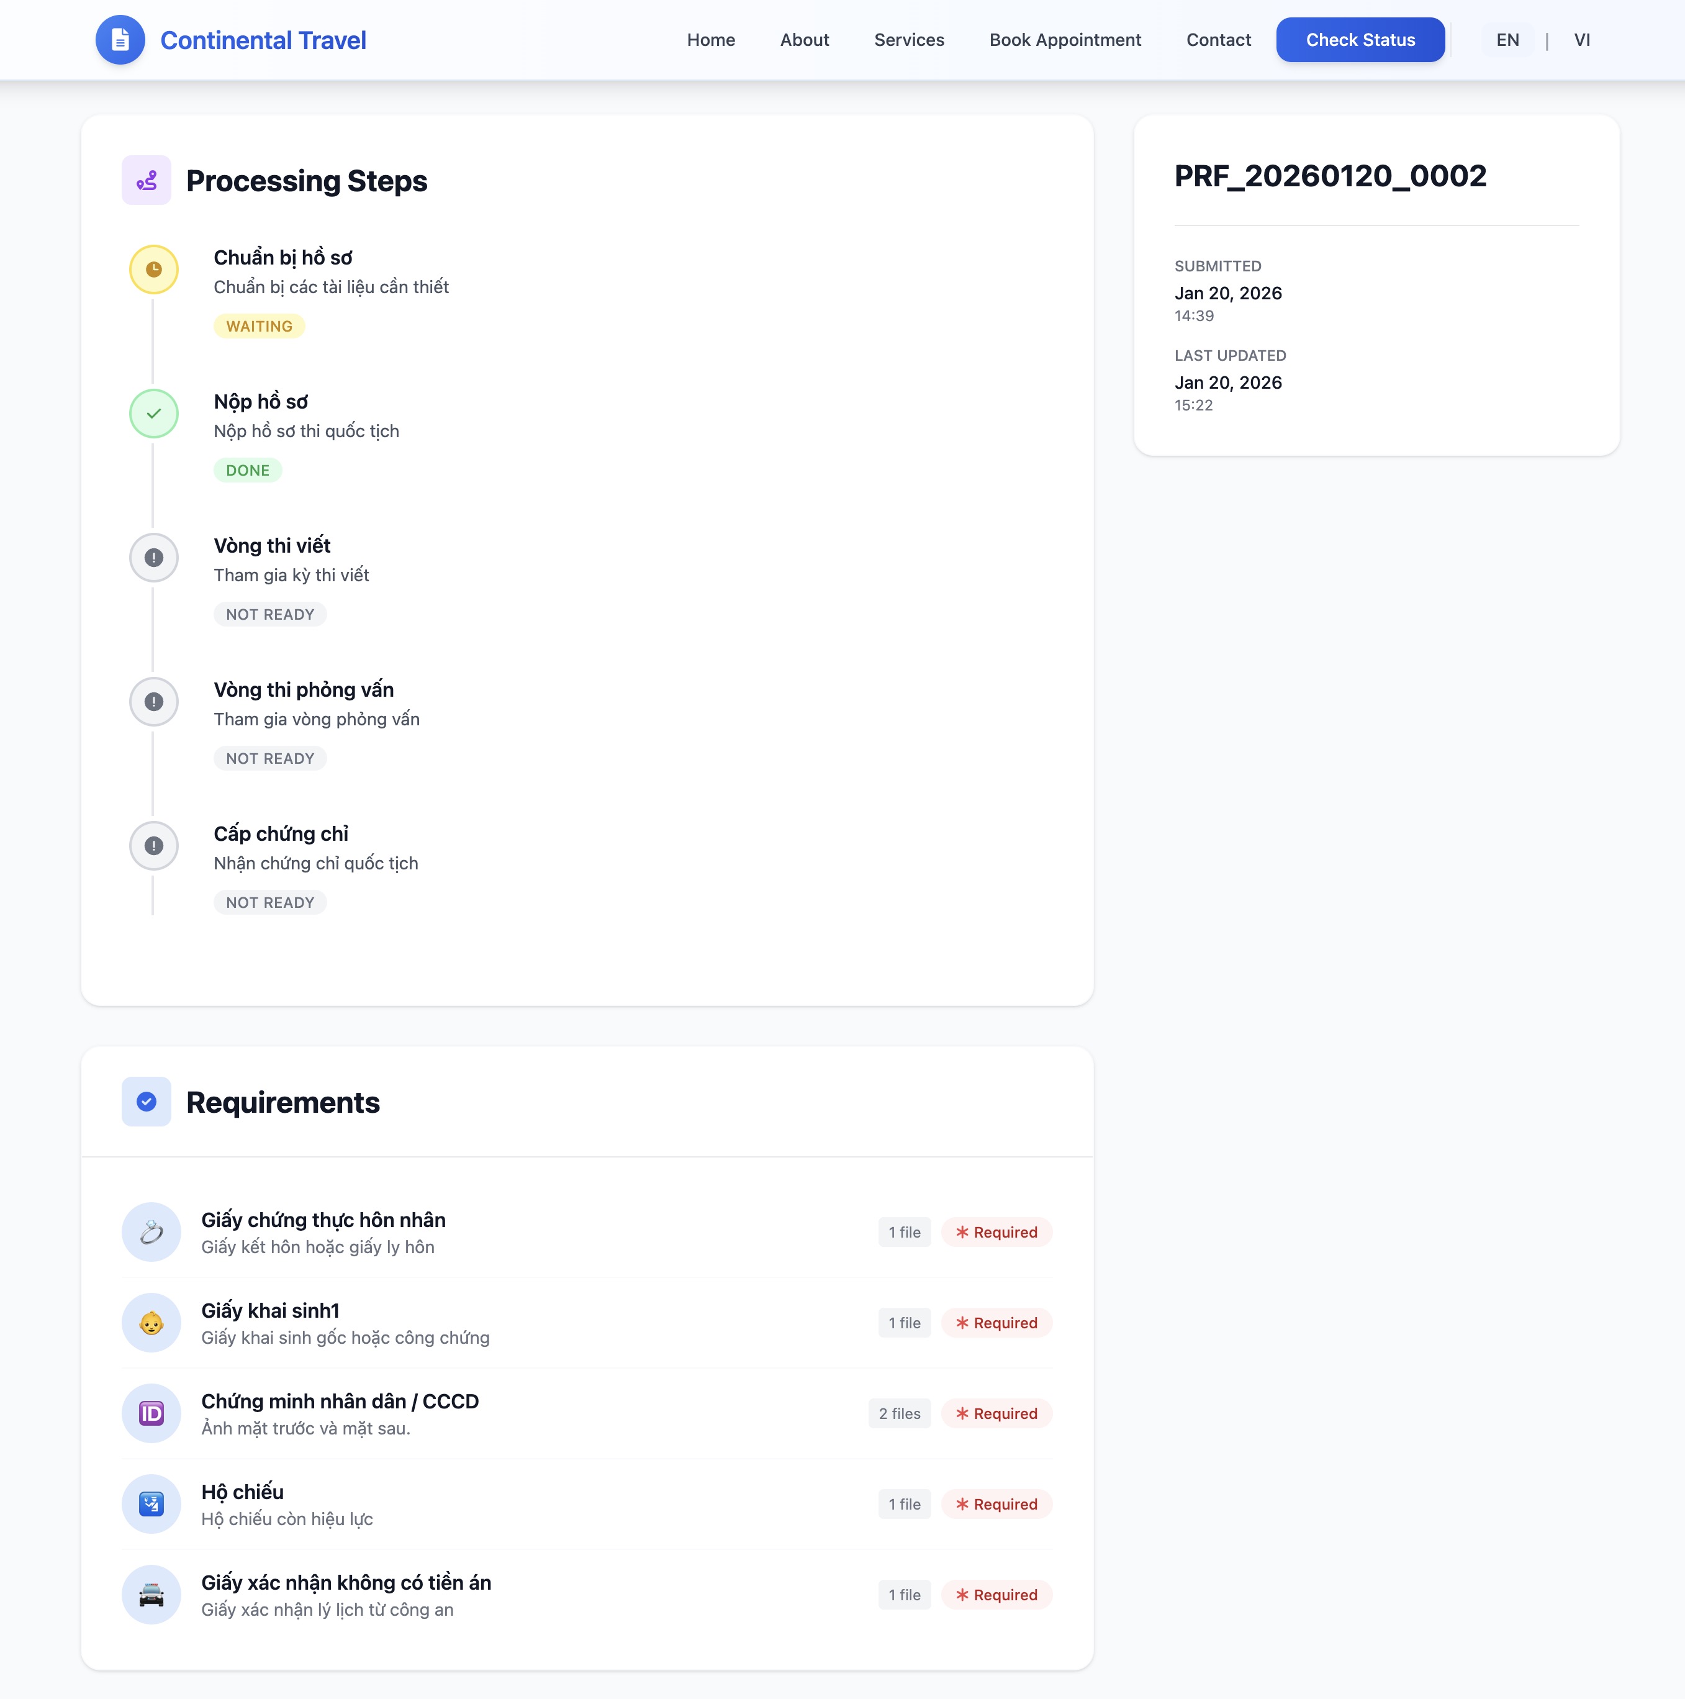
Task: Click the Processing Steps route icon
Action: point(147,180)
